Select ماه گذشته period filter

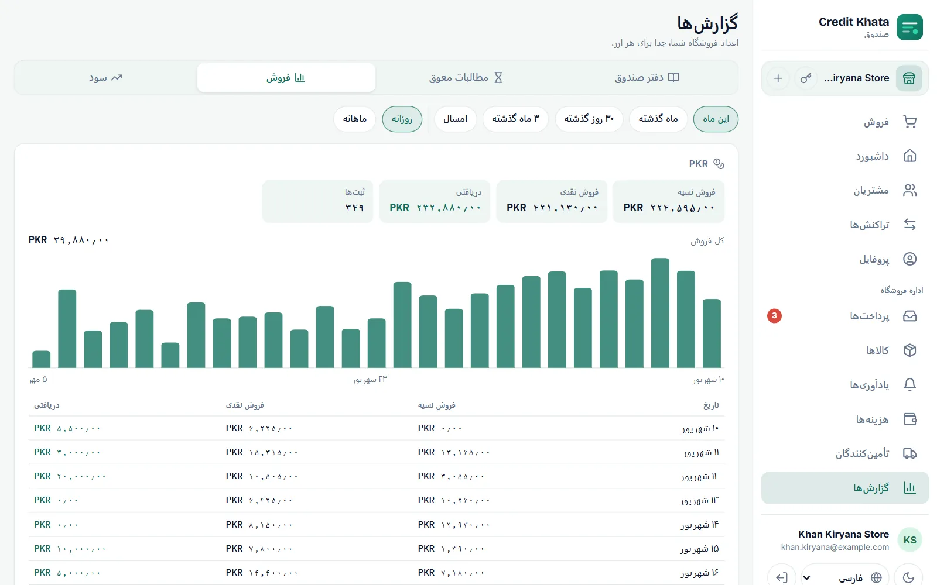(x=658, y=119)
